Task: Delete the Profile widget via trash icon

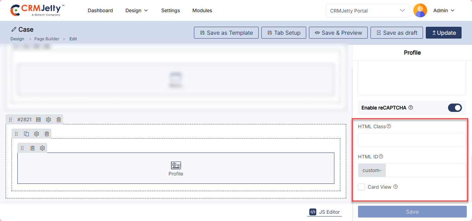Action: [x=32, y=148]
